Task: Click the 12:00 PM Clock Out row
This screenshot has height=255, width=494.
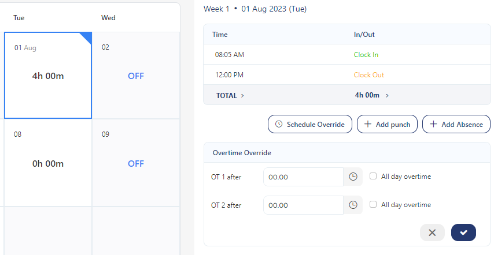Action: (346, 75)
